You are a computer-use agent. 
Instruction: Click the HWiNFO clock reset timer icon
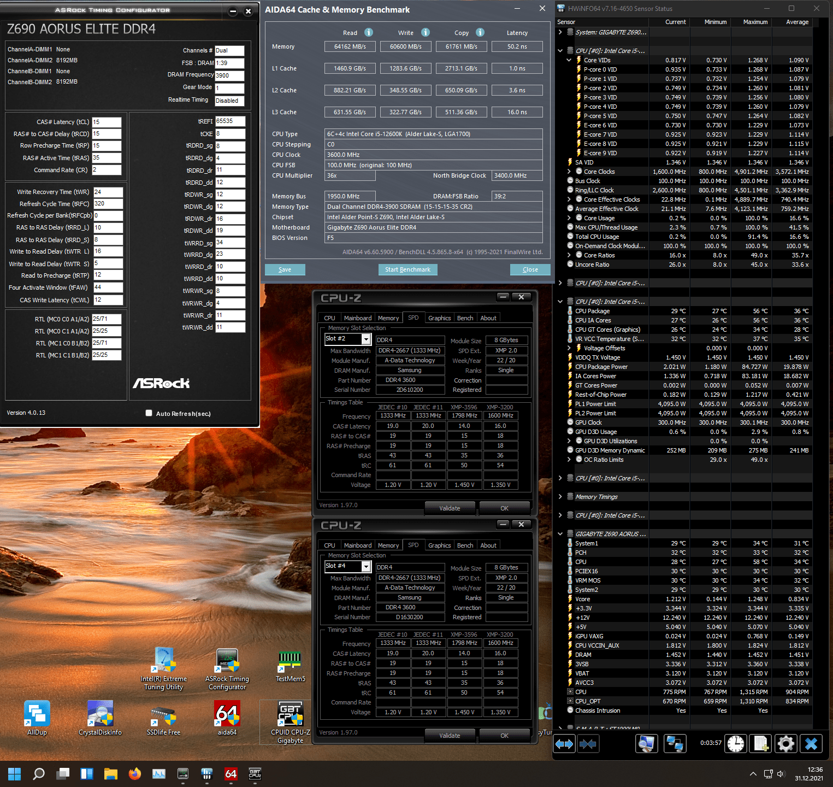(x=736, y=744)
